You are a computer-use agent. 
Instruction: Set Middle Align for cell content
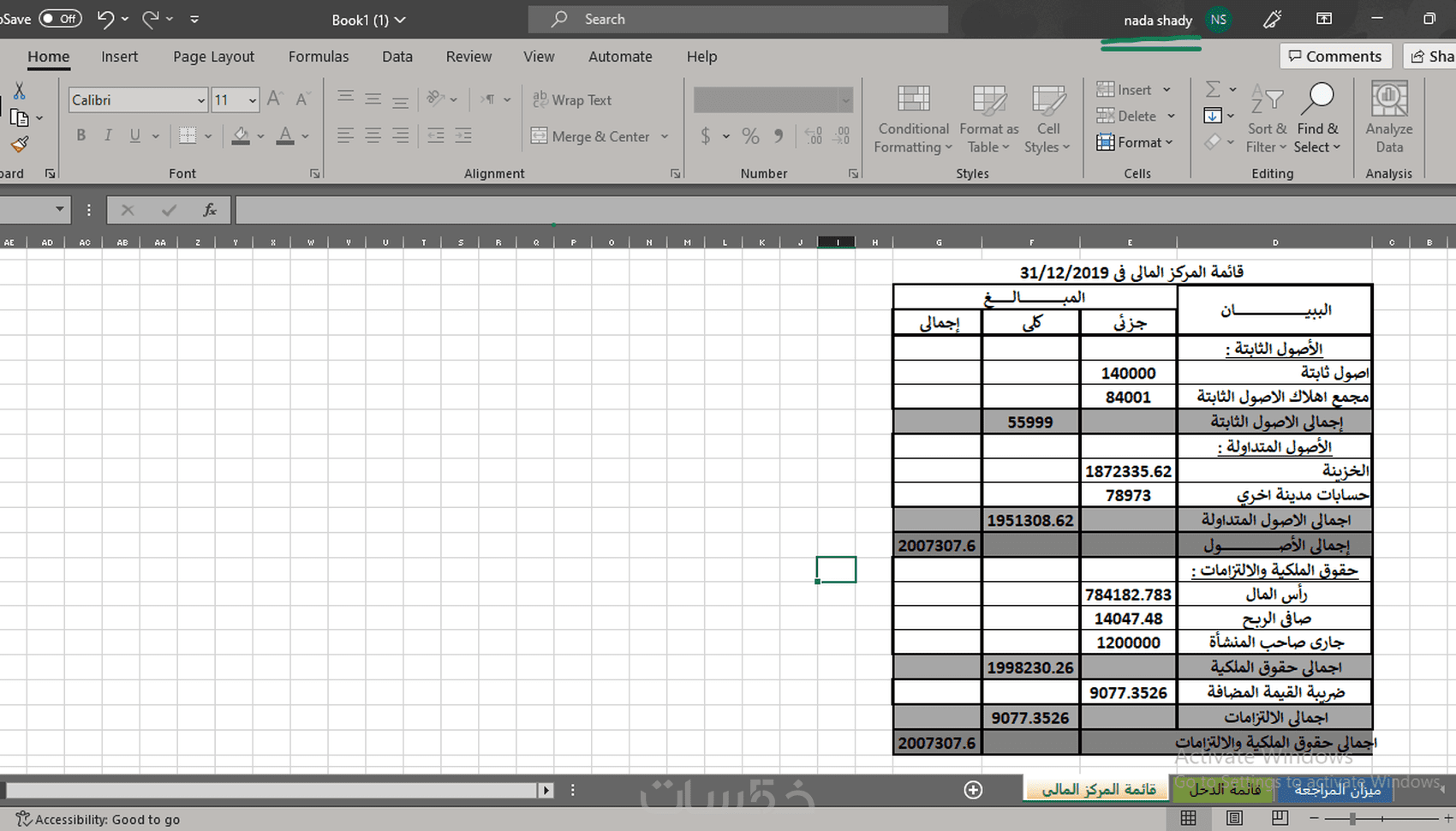click(373, 99)
